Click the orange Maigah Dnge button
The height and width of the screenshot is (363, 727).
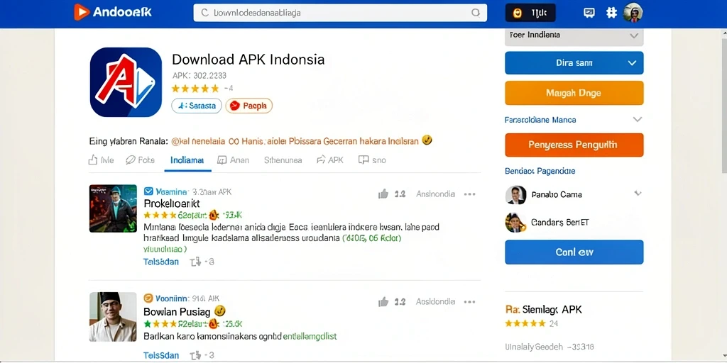574,93
